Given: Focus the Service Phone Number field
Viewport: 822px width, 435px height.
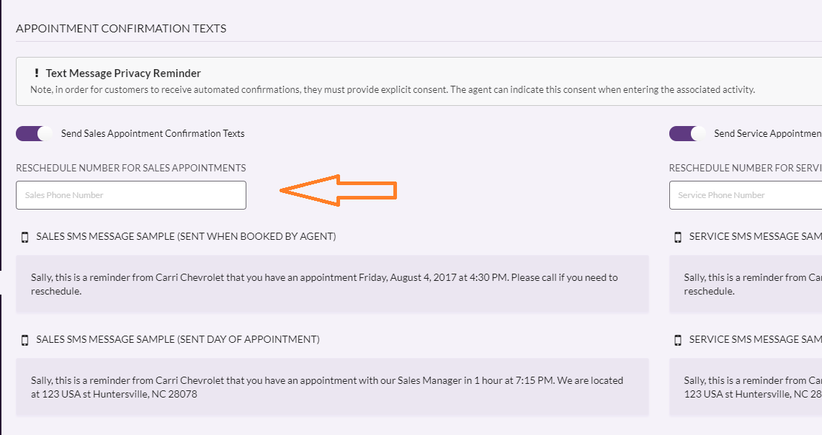Looking at the screenshot, I should (746, 195).
